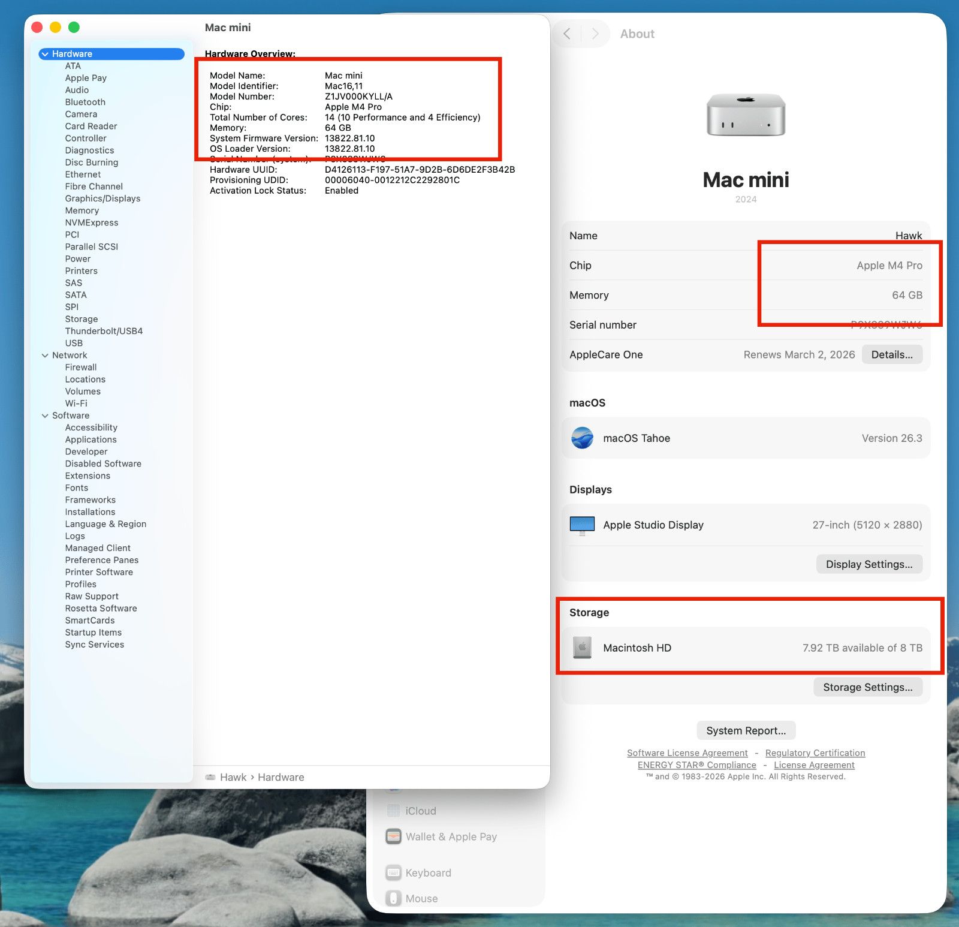Viewport: 959px width, 927px height.
Task: Select ATA in the Hardware list
Action: tap(73, 66)
